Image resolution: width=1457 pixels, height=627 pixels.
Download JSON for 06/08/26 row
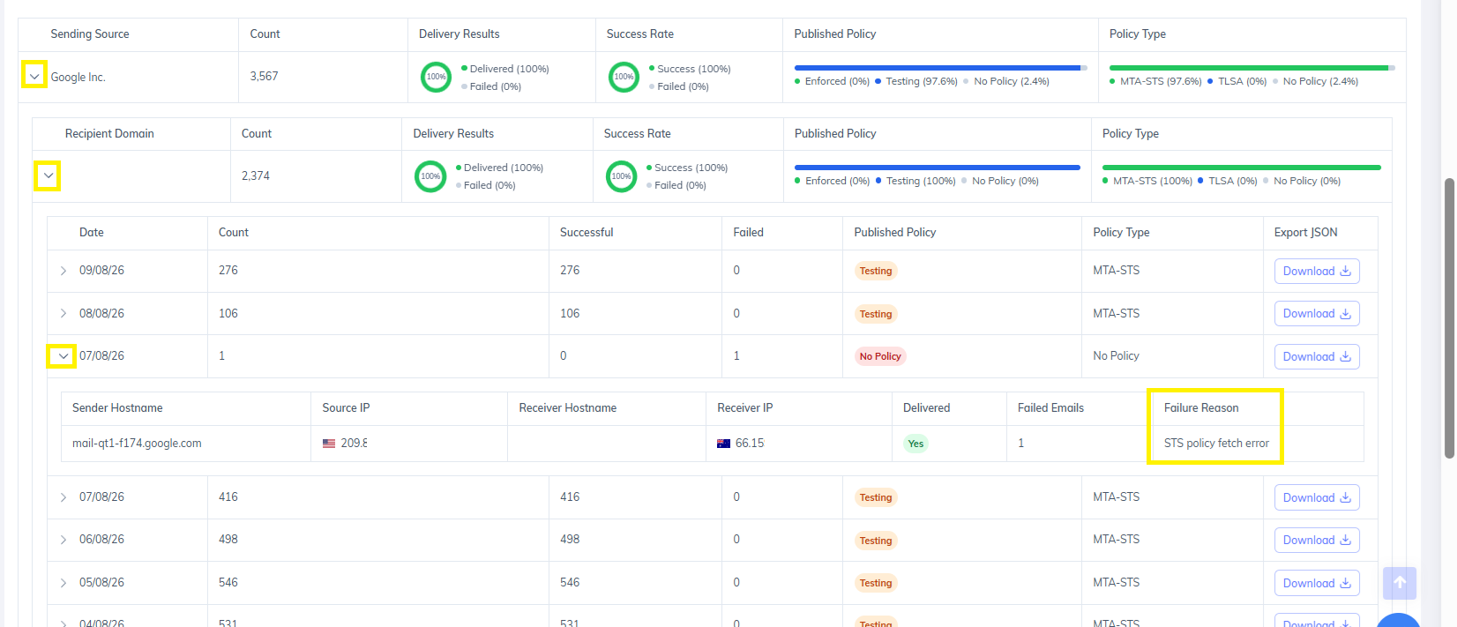(1317, 540)
